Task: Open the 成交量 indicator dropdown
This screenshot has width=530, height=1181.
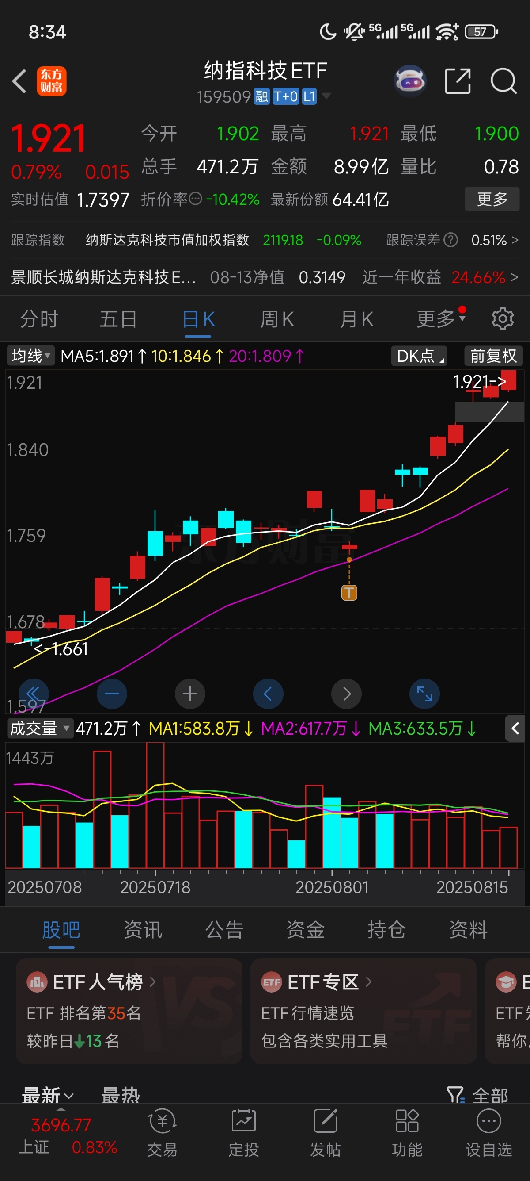Action: (x=40, y=728)
